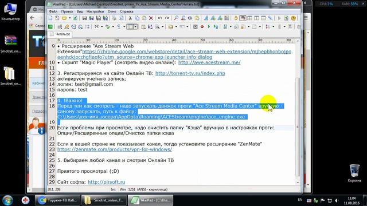Click the Ins mode indicator in status bar
367x206 pixels.
tap(114, 189)
